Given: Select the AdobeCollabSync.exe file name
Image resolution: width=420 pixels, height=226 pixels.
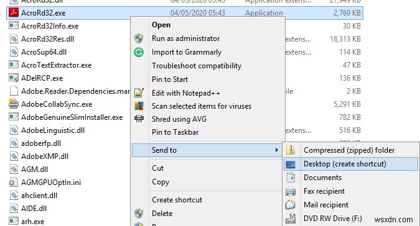Looking at the screenshot, I should coord(57,104).
